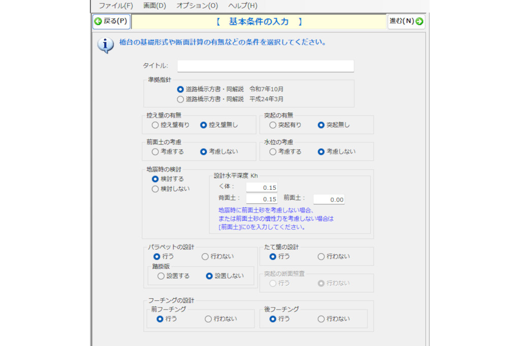The width and height of the screenshot is (520, 346).
Task: Select 行わない for 後フーチング
Action: tap(321, 319)
